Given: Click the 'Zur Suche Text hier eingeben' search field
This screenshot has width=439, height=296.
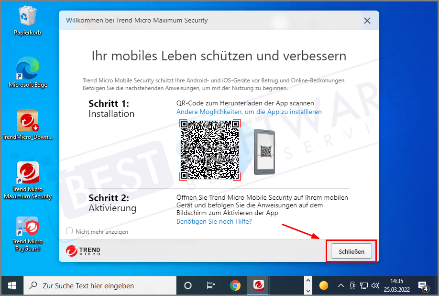Looking at the screenshot, I should click(x=100, y=285).
